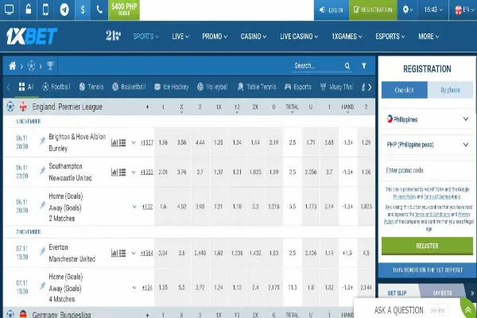Open the LIVE menu

click(180, 37)
